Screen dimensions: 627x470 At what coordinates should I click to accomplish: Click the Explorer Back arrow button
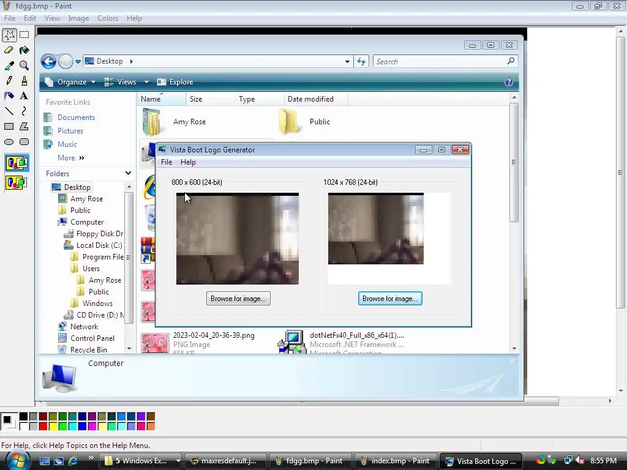click(x=49, y=62)
